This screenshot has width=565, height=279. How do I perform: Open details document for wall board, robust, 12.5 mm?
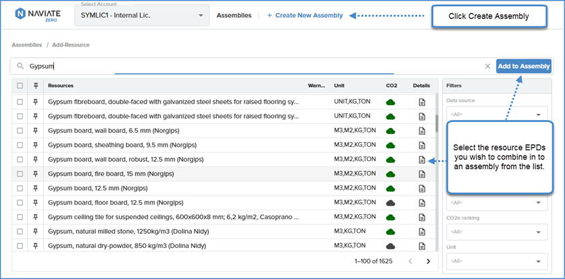(x=422, y=160)
